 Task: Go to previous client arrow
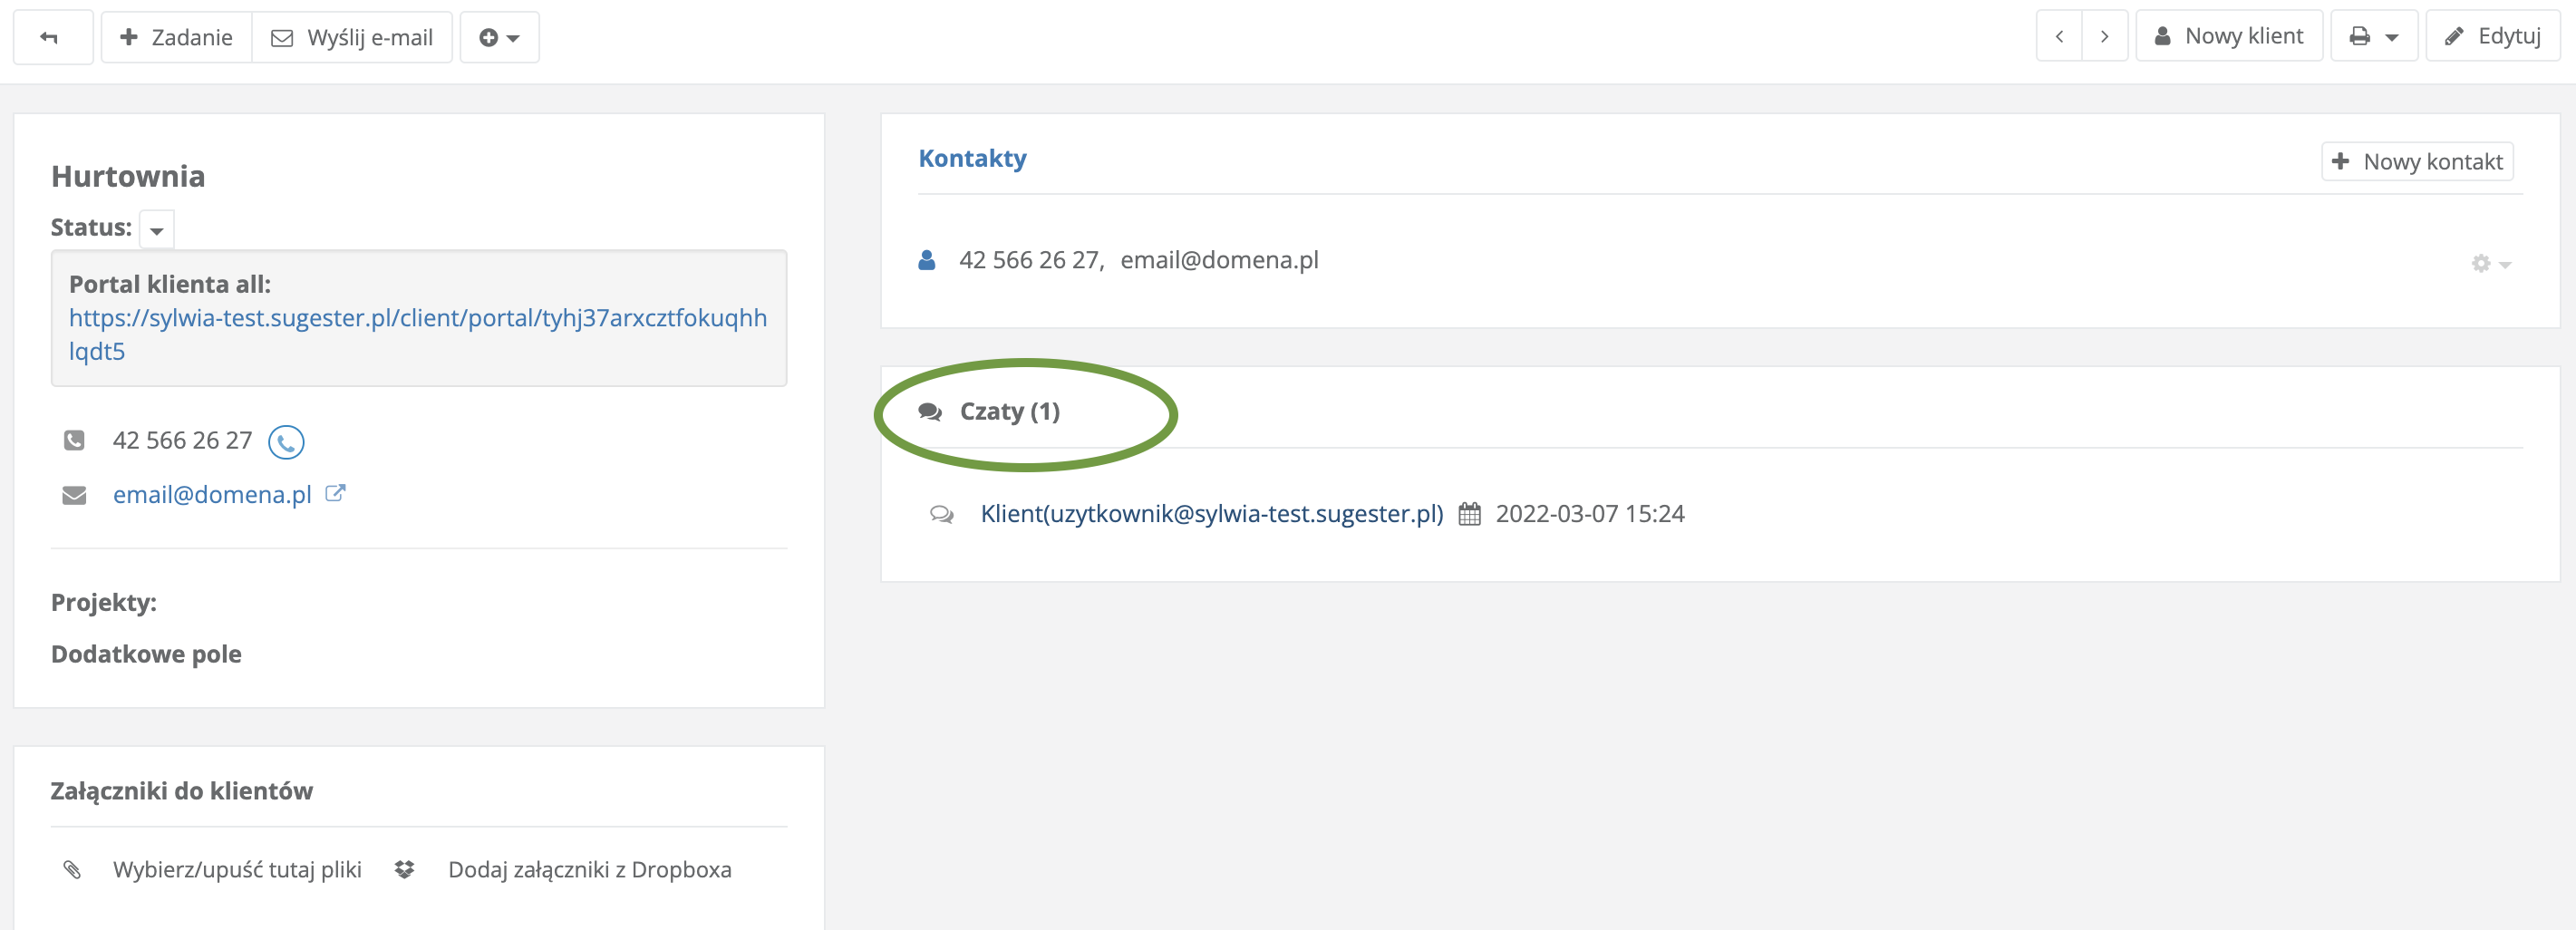[x=2059, y=37]
